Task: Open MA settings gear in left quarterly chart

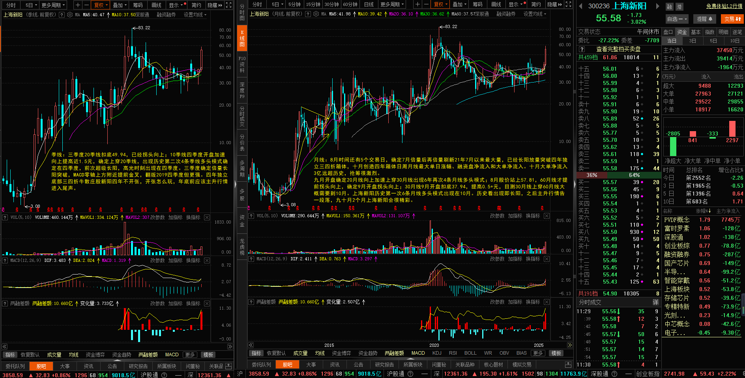Action: (x=70, y=15)
